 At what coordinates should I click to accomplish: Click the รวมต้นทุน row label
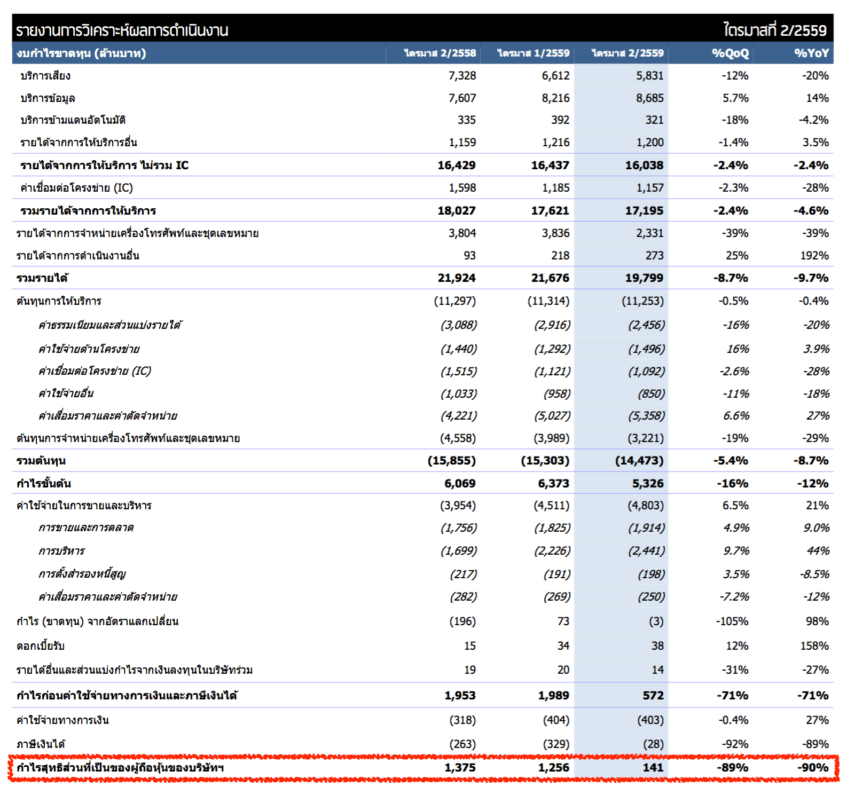[41, 461]
